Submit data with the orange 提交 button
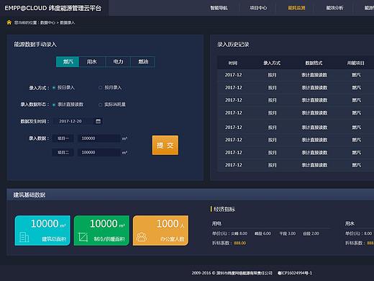The image size is (374, 281). tap(165, 145)
